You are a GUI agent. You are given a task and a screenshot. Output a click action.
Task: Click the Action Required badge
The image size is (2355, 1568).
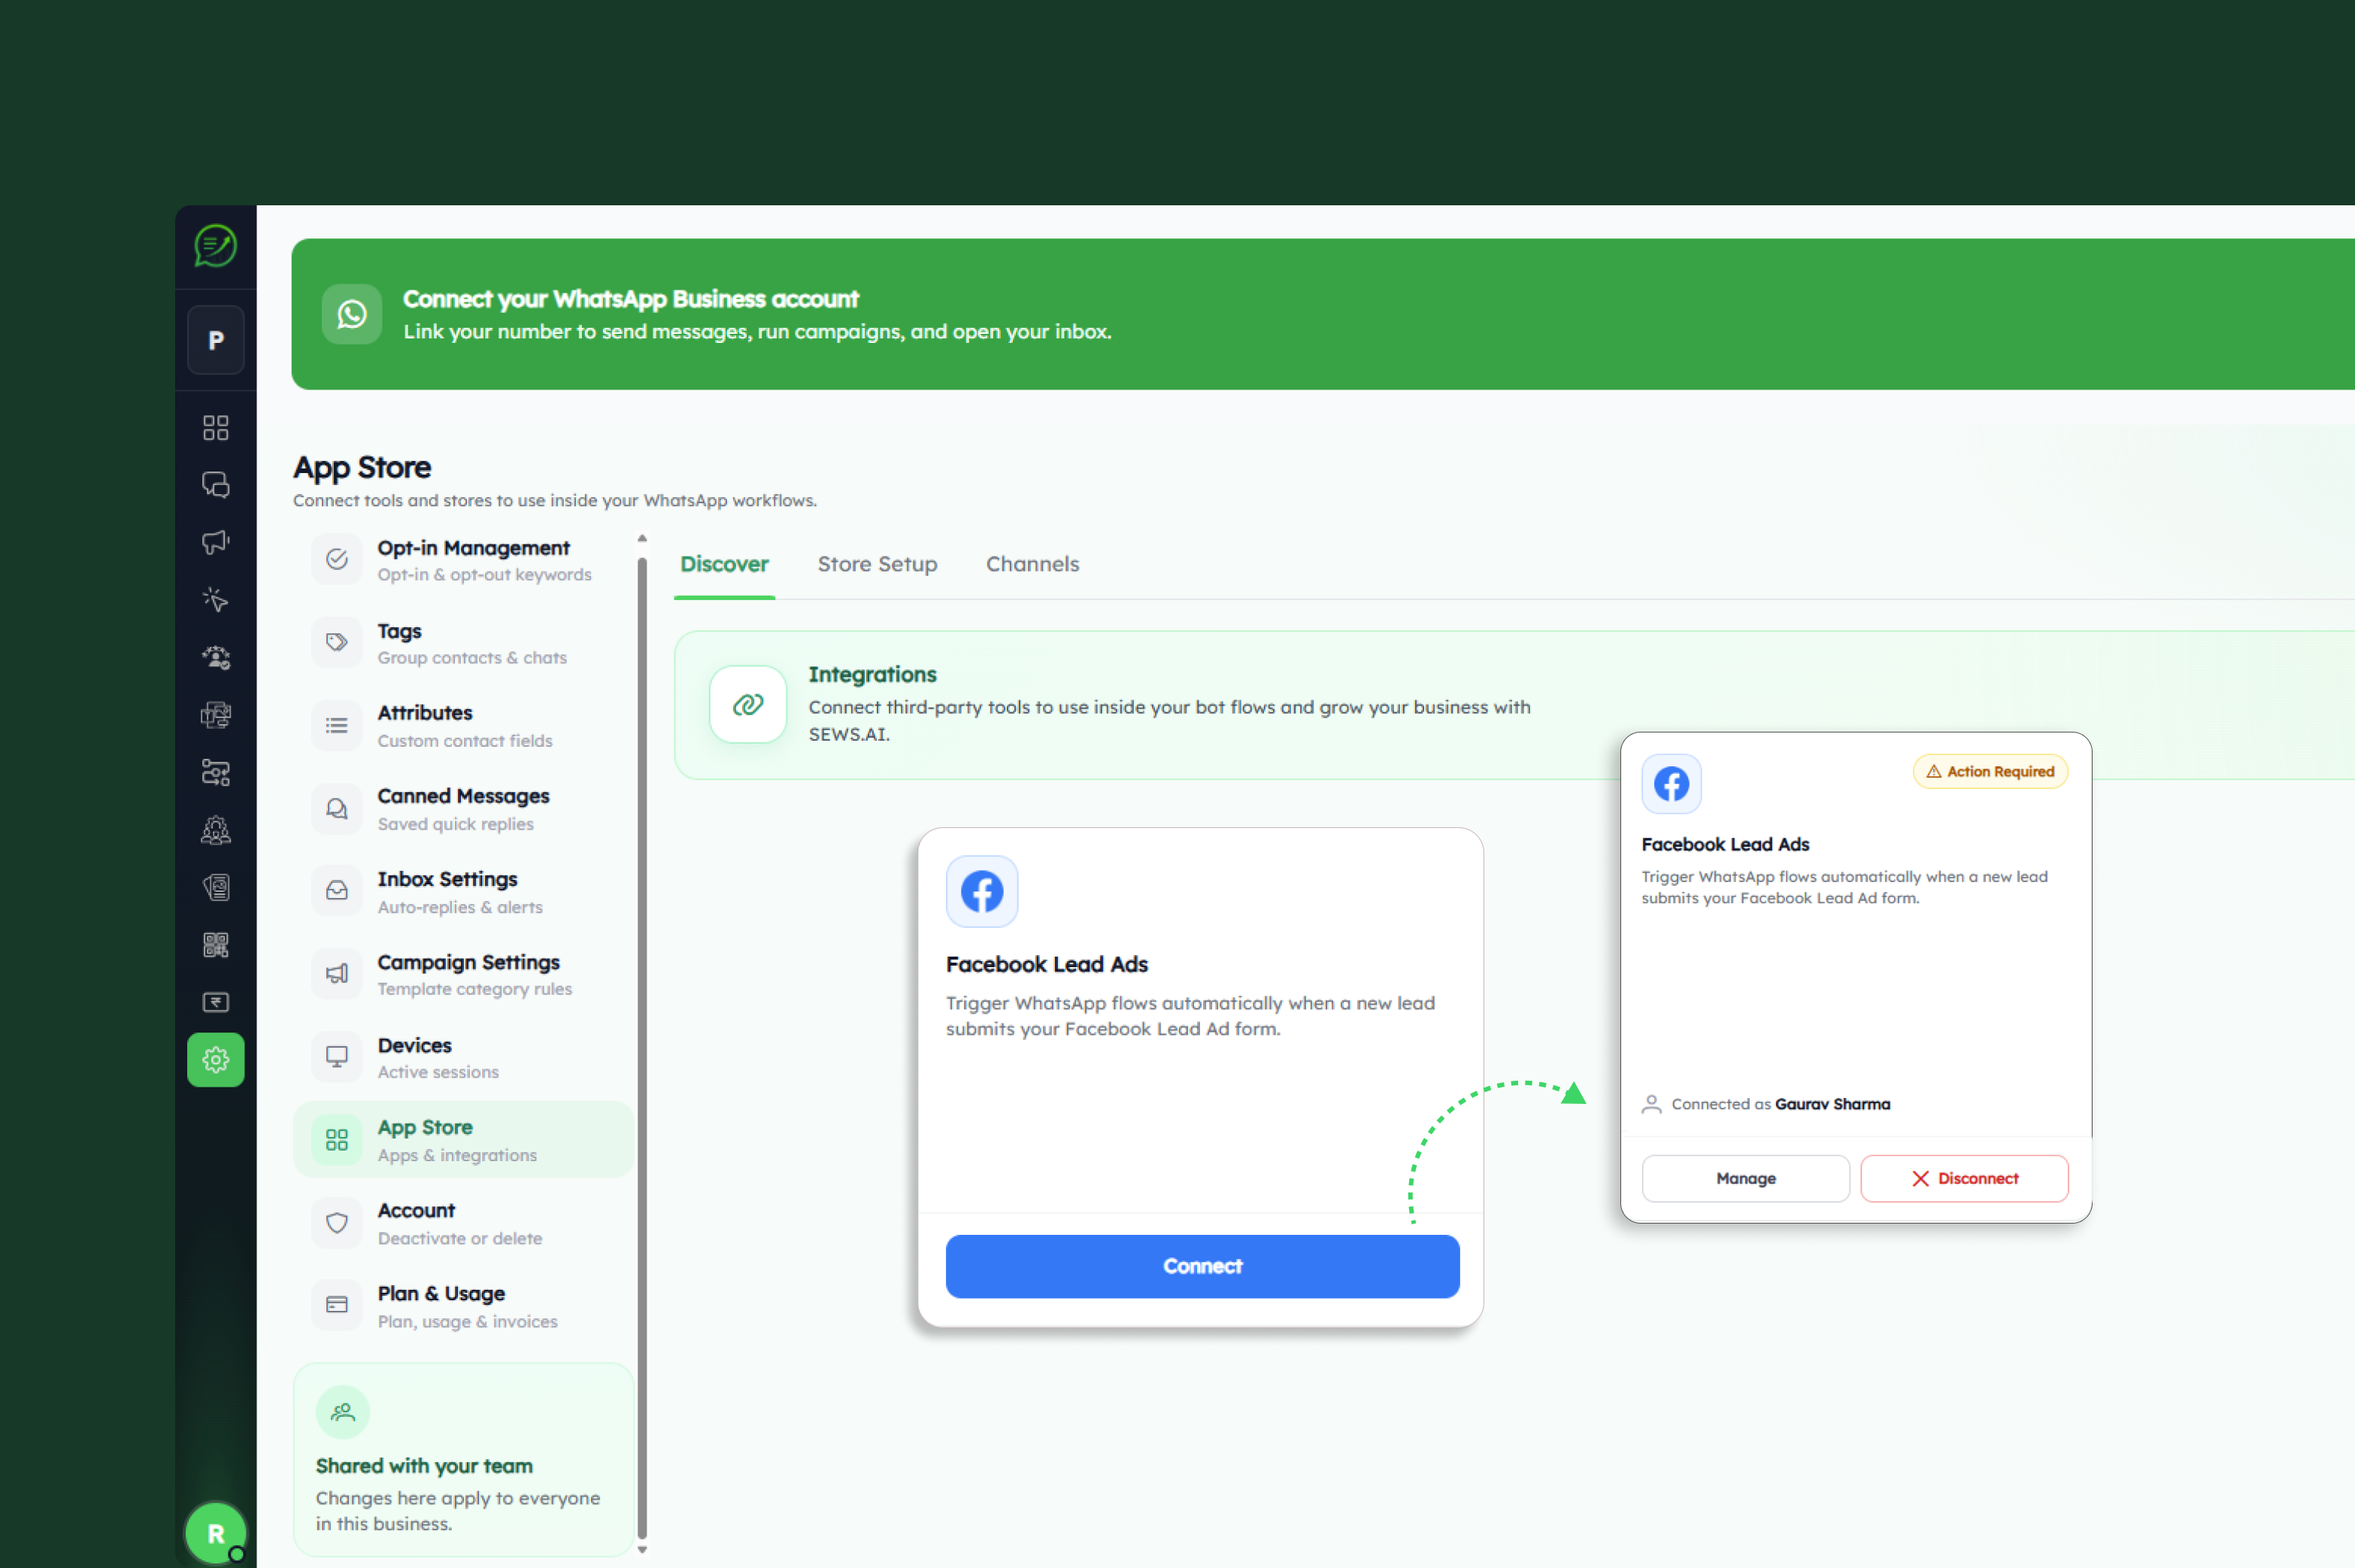tap(1990, 772)
